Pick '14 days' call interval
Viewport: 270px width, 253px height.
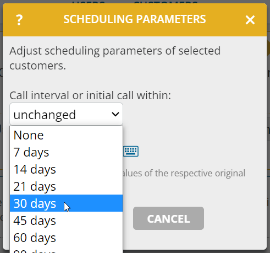(x=66, y=169)
